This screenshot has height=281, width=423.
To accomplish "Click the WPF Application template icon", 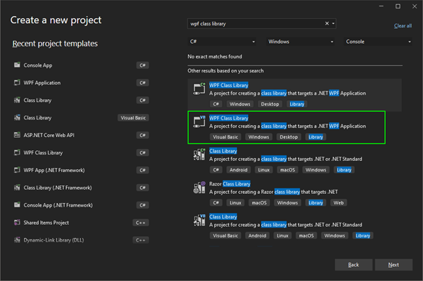I will pos(17,83).
